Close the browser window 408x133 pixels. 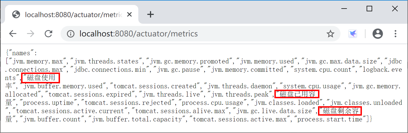pyautogui.click(x=395, y=9)
